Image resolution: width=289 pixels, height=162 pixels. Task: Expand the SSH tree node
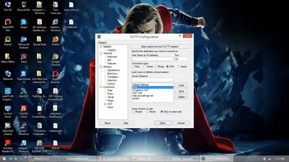105,104
